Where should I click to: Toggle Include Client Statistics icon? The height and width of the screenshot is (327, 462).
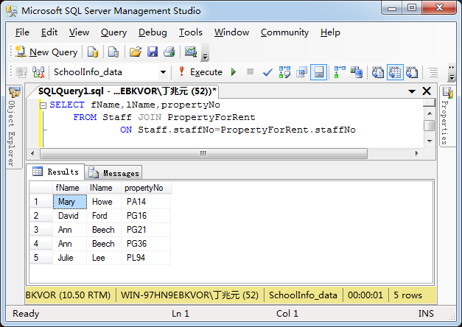(x=357, y=72)
